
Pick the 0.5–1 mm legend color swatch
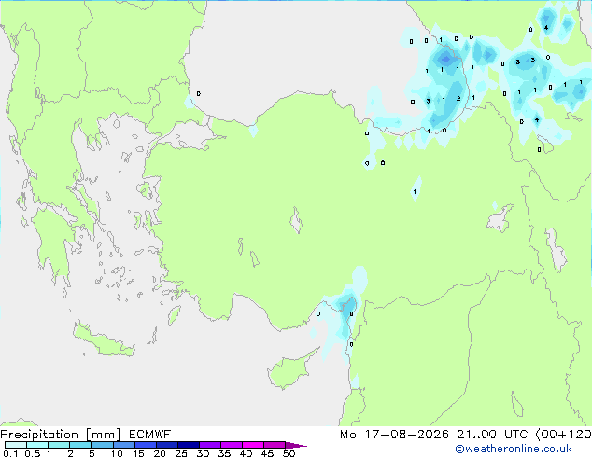37,445
